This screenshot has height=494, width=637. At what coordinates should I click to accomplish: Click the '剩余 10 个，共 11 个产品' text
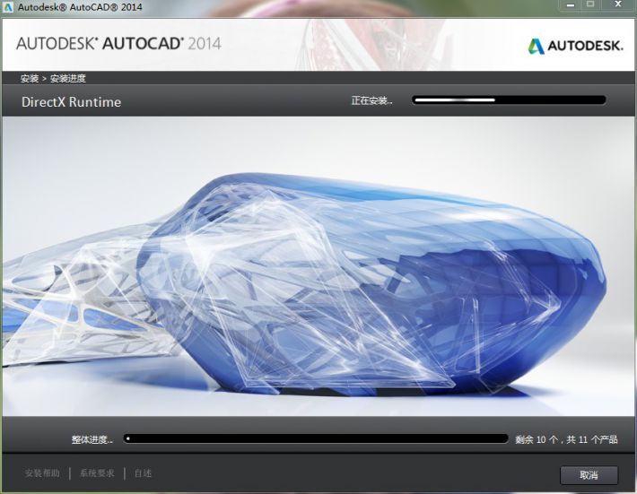(566, 439)
